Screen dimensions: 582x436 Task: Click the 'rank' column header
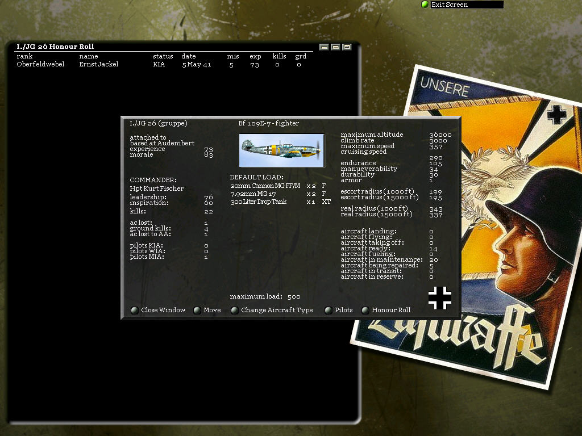coord(24,56)
